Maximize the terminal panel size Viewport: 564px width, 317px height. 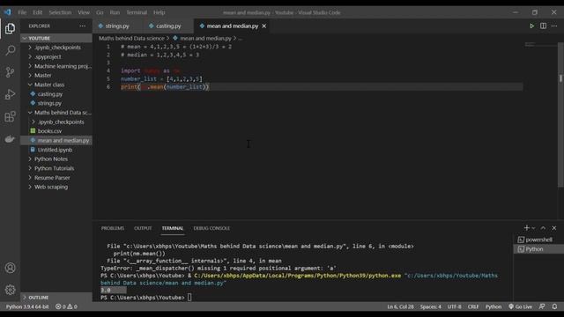click(x=543, y=228)
